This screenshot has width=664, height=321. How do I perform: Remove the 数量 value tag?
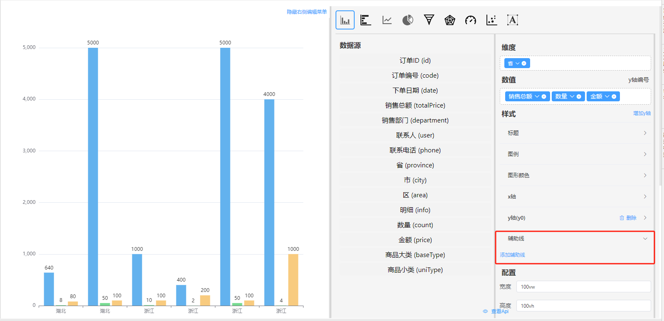[579, 96]
